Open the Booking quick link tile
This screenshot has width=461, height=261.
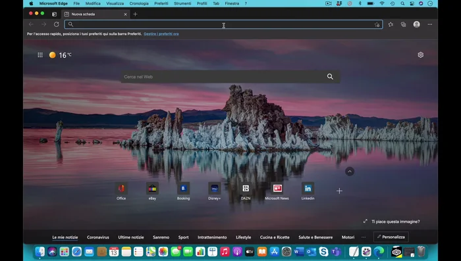(x=184, y=191)
